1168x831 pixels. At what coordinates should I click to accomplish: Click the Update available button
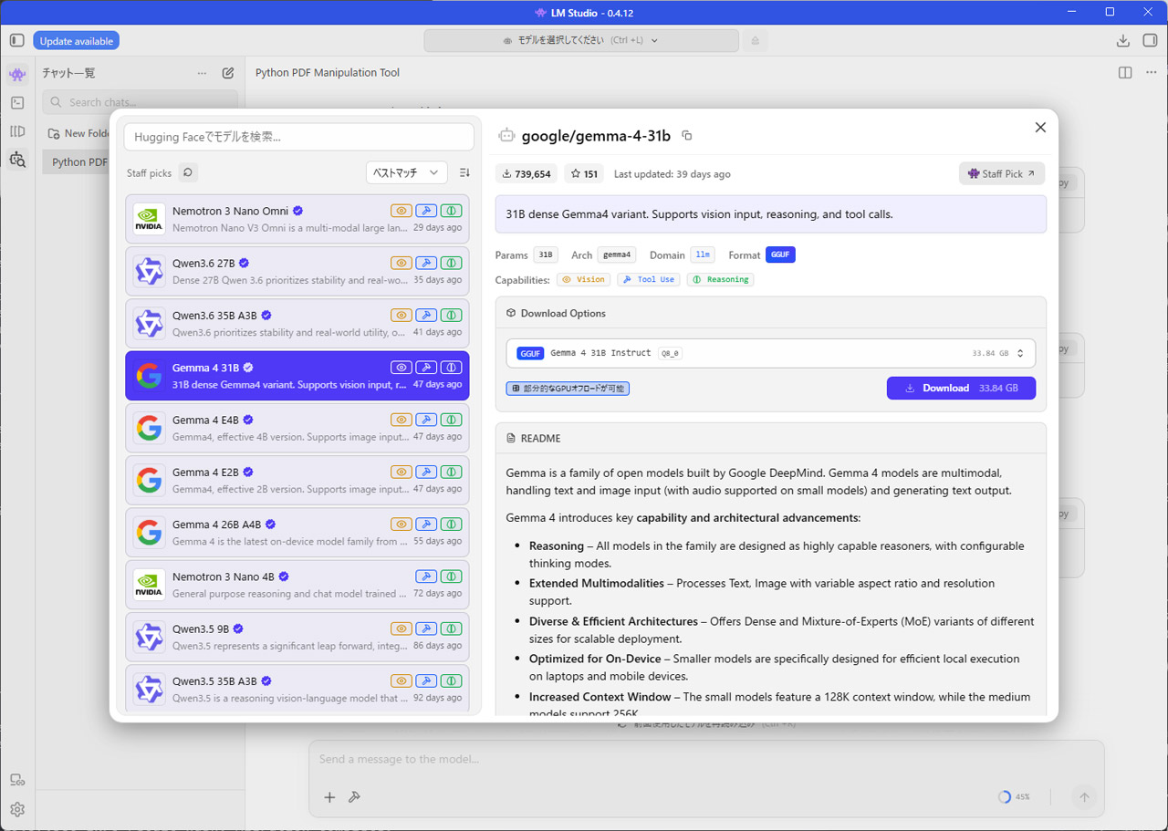pyautogui.click(x=77, y=41)
